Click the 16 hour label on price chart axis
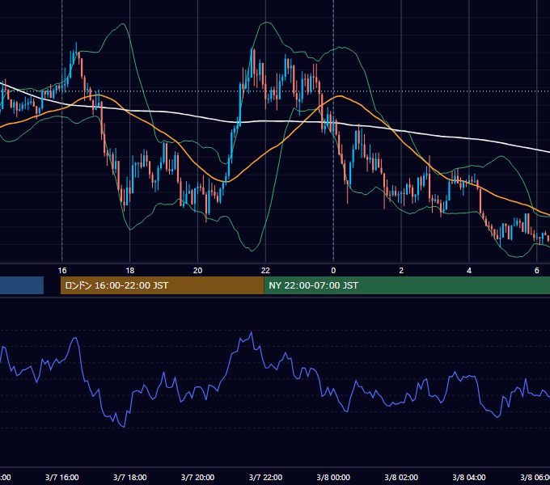 pos(62,271)
